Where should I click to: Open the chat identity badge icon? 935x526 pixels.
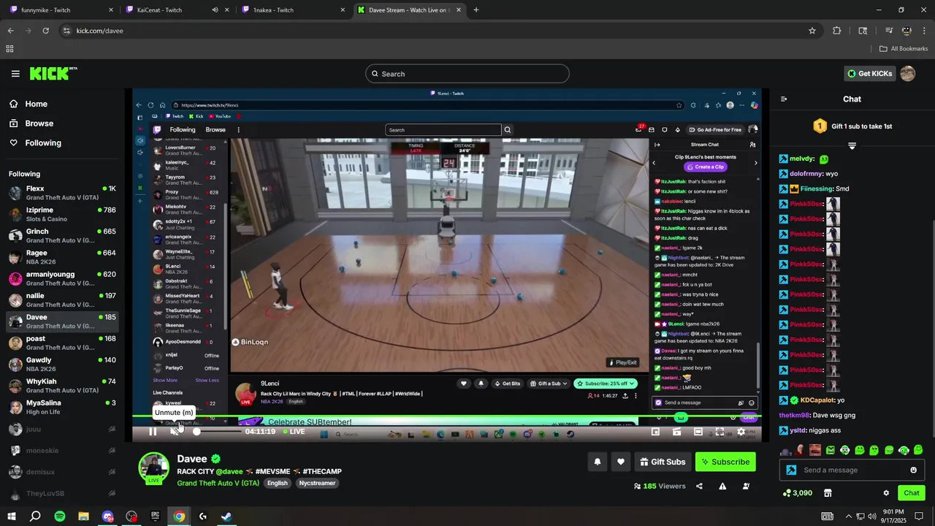(791, 470)
